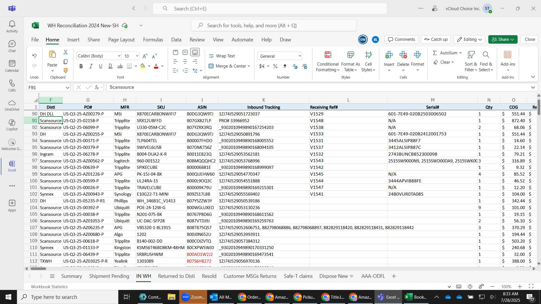541x304 pixels.
Task: Open File Explorer from taskbar
Action: point(171,297)
